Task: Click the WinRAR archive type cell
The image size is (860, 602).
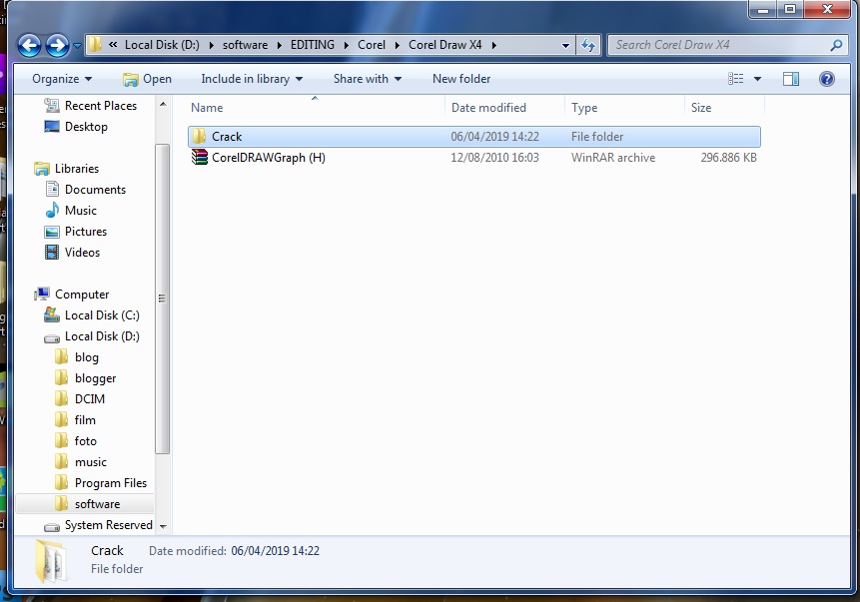Action: 613,158
